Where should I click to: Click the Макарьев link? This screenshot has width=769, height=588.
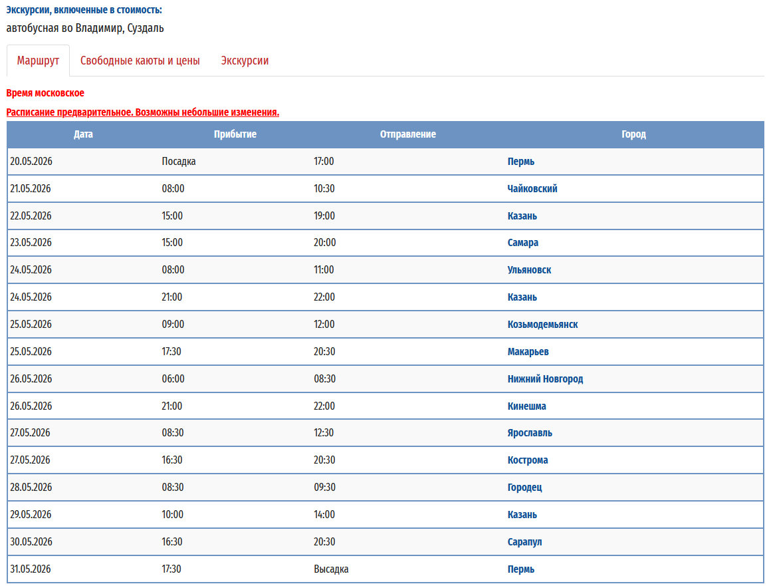(528, 352)
